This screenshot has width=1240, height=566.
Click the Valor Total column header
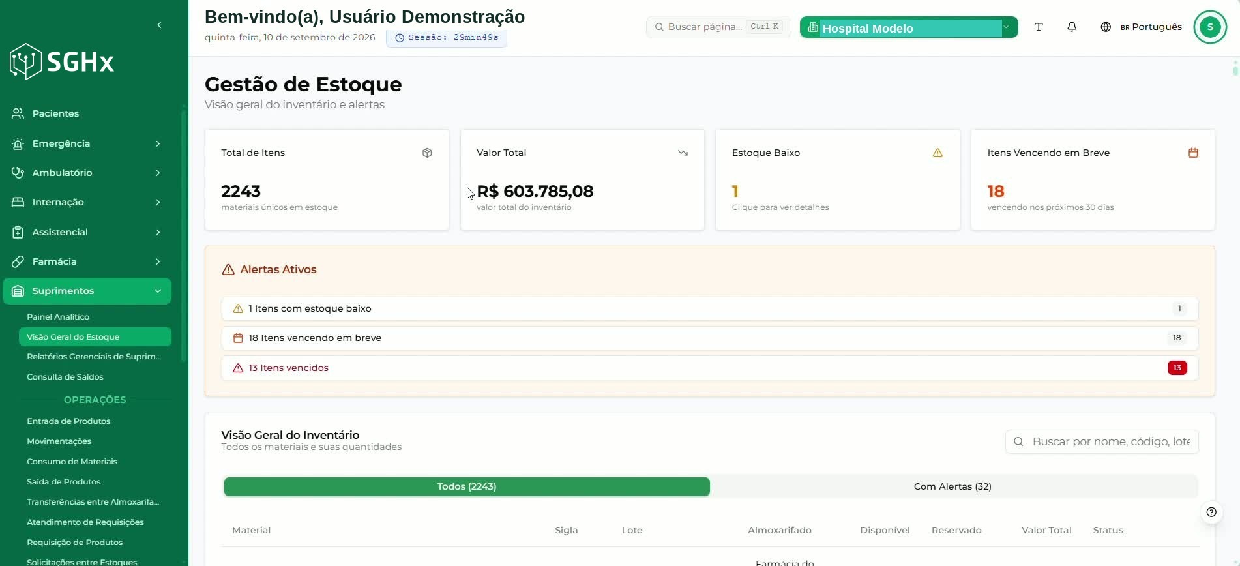pyautogui.click(x=1046, y=530)
